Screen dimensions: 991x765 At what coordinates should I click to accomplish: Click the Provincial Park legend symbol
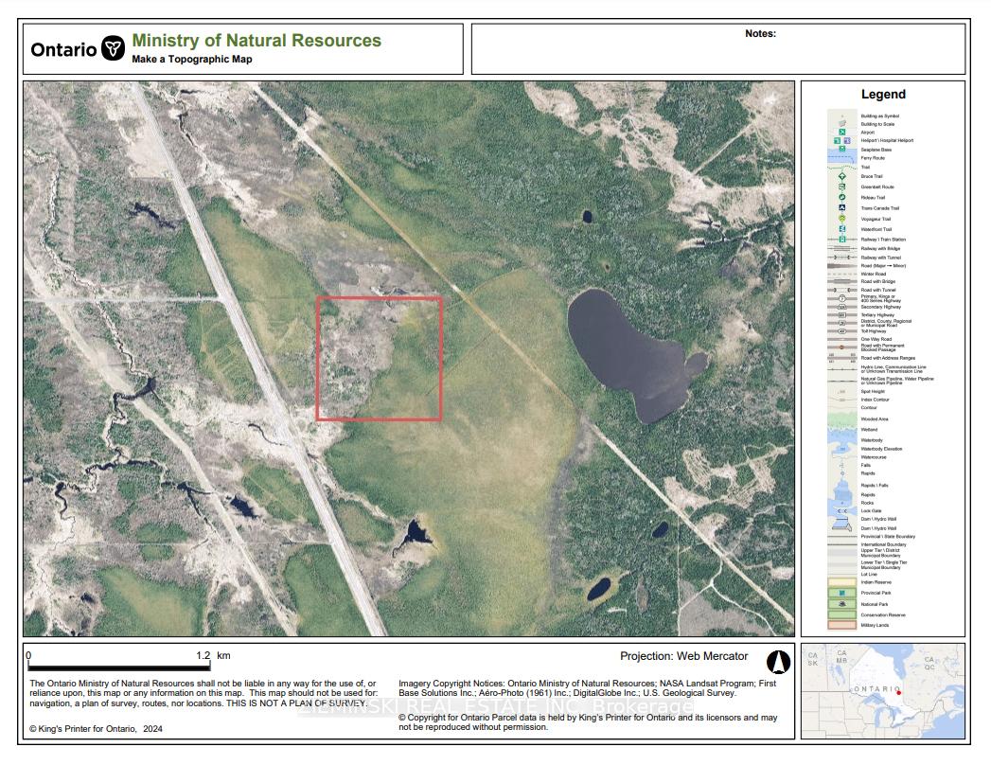841,593
